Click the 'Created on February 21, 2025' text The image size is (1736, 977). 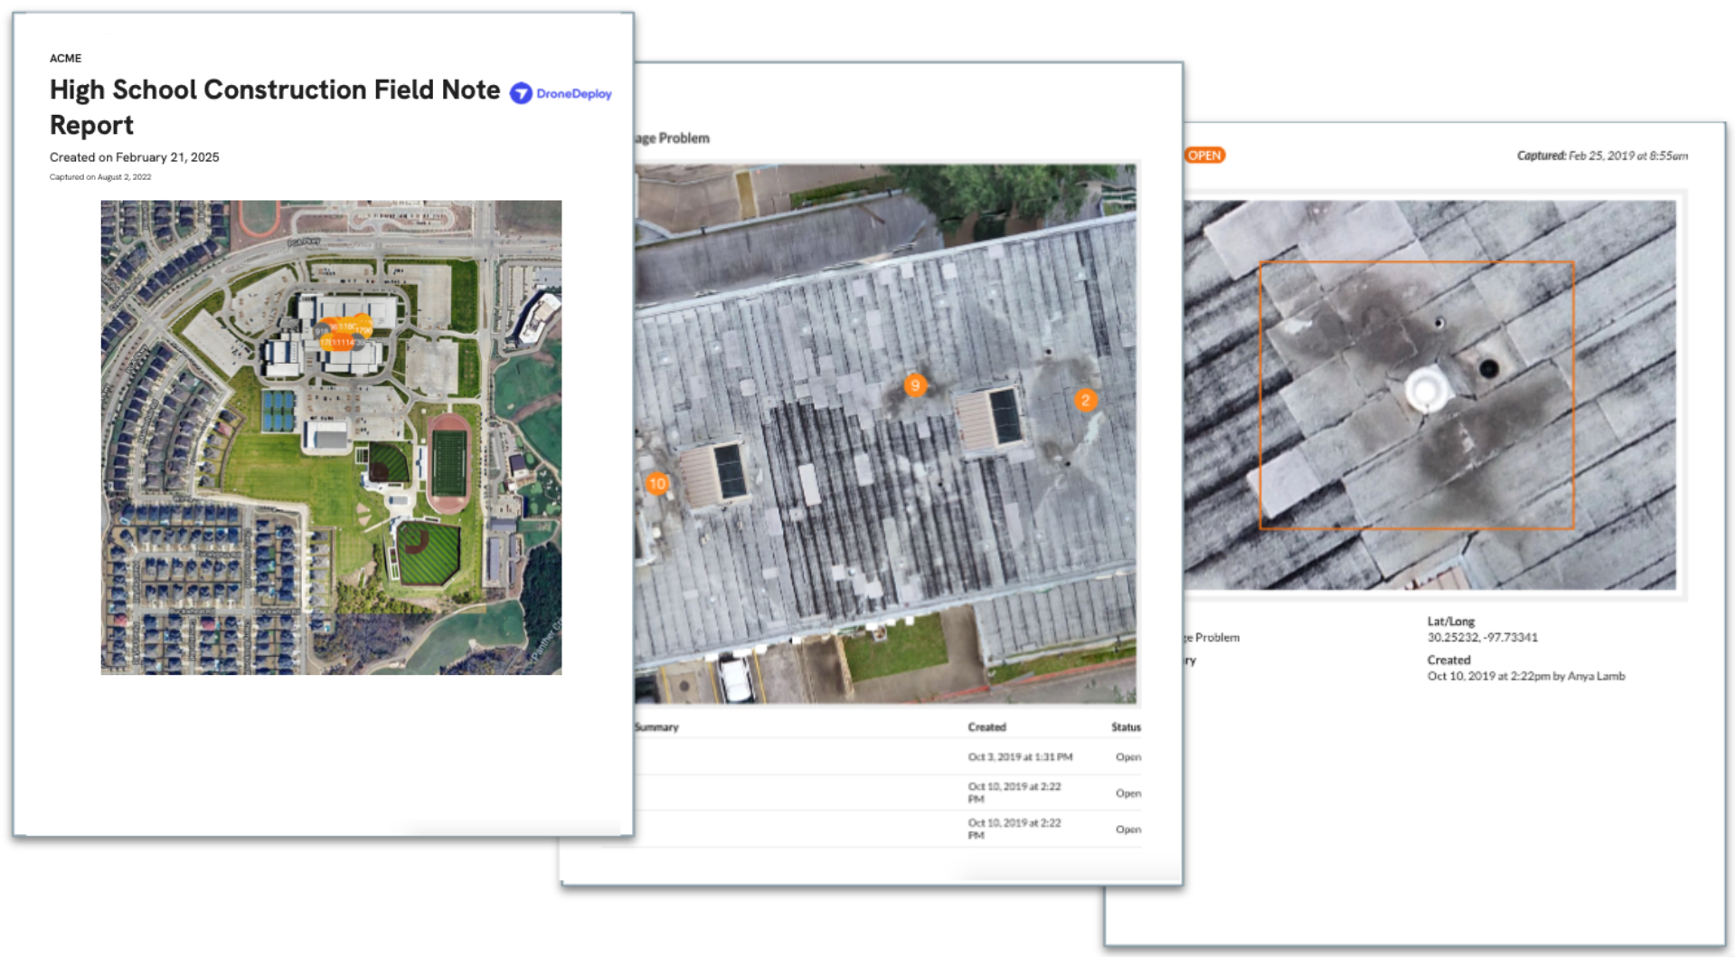coord(135,157)
